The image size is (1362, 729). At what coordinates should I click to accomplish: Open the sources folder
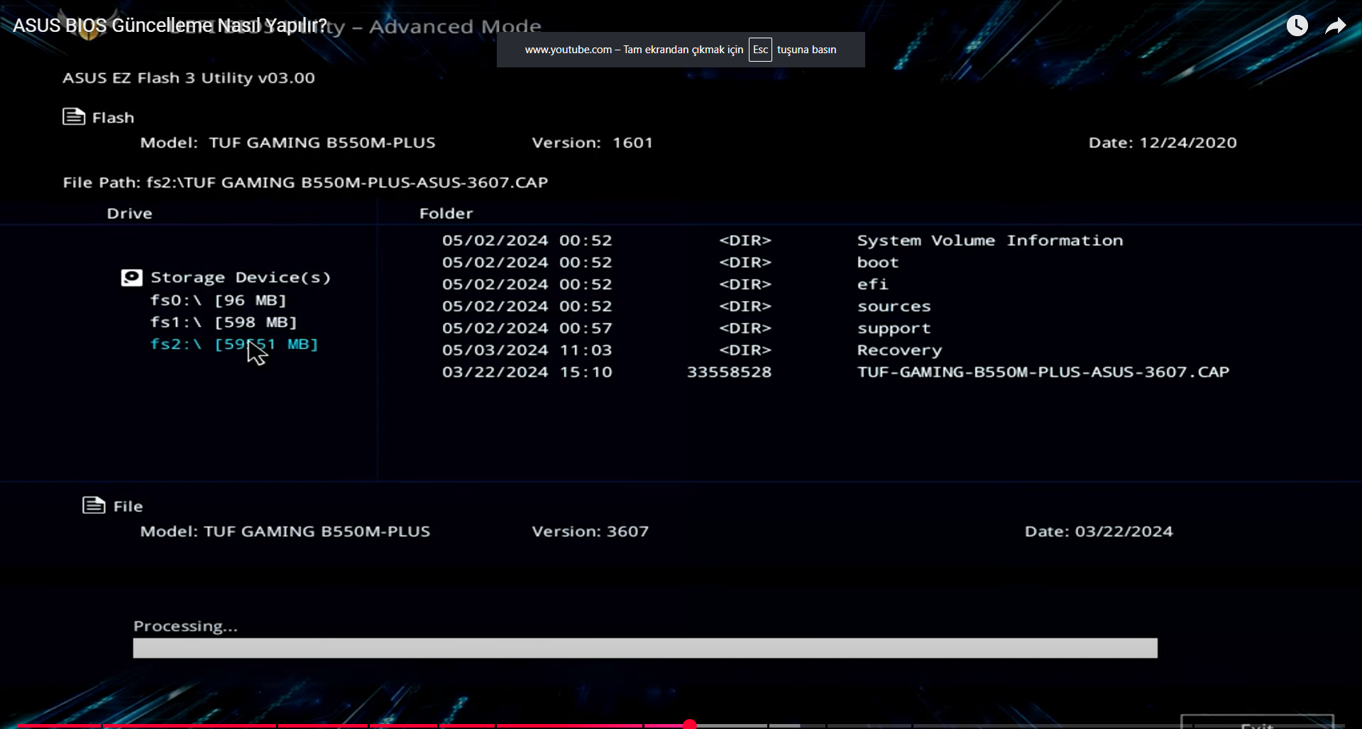coord(894,306)
